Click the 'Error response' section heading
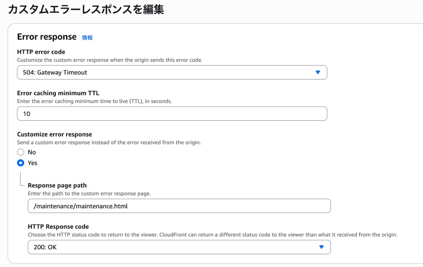The height and width of the screenshot is (267, 423). click(x=47, y=37)
